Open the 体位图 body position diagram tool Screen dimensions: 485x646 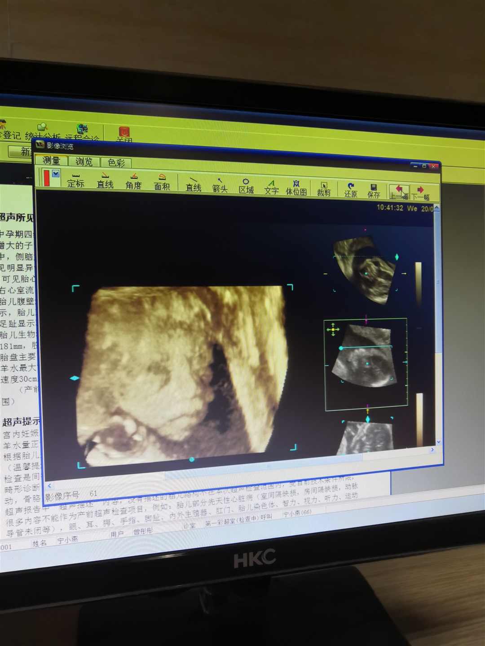tap(296, 188)
